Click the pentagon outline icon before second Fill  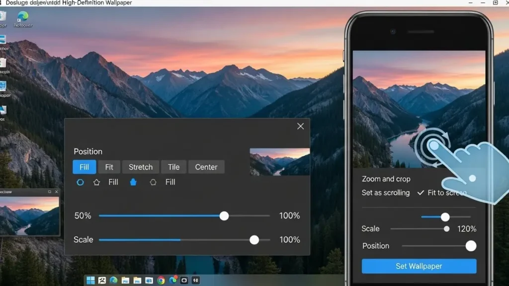click(x=153, y=182)
